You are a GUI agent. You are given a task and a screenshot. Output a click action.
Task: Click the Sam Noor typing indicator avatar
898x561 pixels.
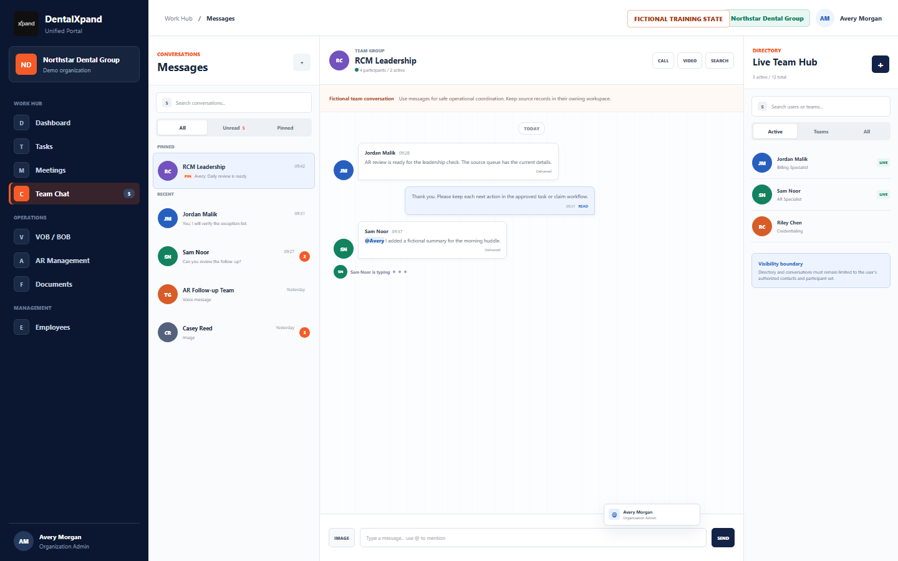click(340, 272)
